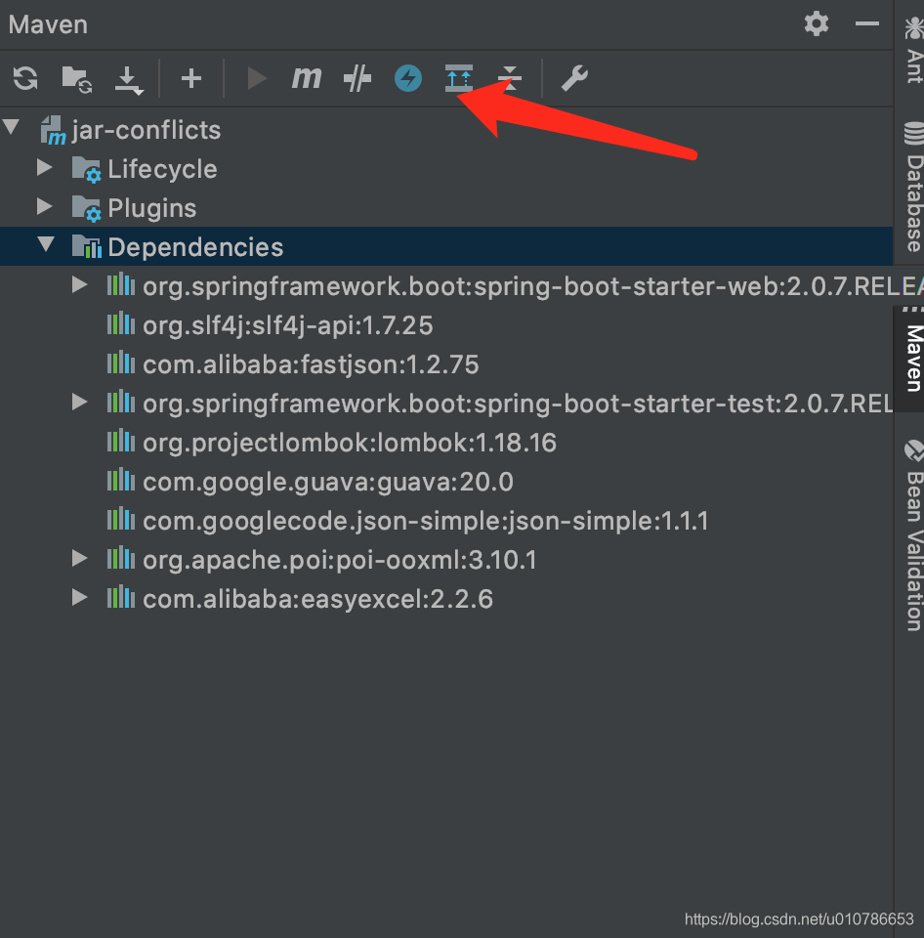
Task: Expand poi-ooxml dependency arrow
Action: click(79, 558)
